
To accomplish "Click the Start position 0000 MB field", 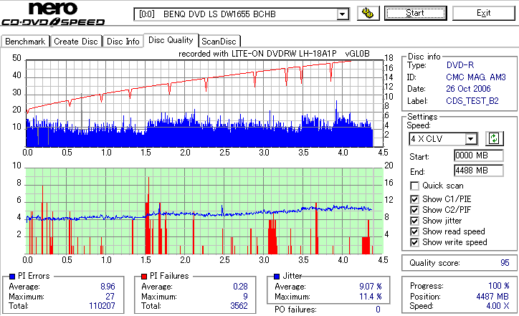I will pyautogui.click(x=479, y=155).
